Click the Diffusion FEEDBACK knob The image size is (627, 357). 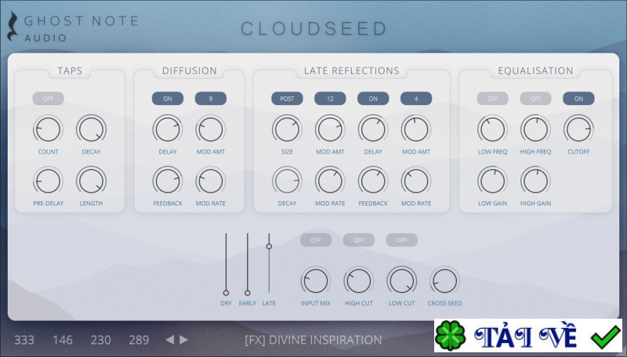tap(168, 181)
